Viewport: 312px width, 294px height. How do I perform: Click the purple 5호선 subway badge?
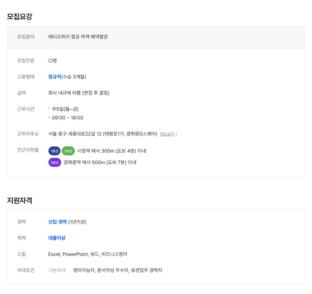coord(55,162)
